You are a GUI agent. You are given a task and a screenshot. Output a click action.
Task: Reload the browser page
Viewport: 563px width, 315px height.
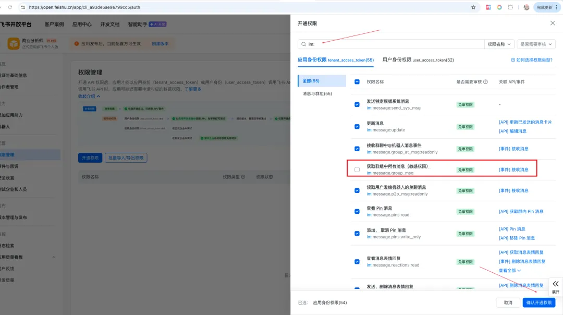[x=10, y=7]
